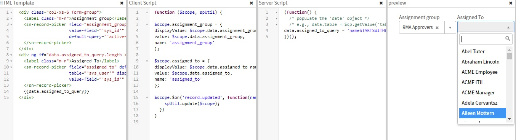Fold Client Script block at line 15
516x140 pixels.
point(147,98)
